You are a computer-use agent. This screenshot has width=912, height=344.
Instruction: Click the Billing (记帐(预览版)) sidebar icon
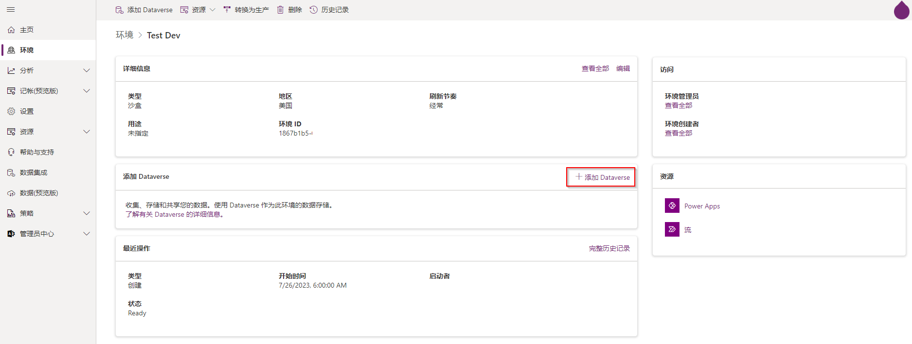(x=11, y=91)
